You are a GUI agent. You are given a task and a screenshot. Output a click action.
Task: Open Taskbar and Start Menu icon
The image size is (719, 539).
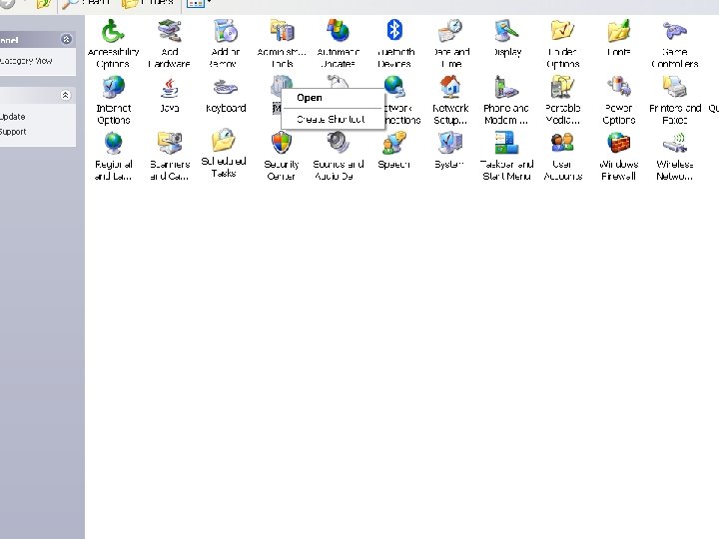click(506, 144)
